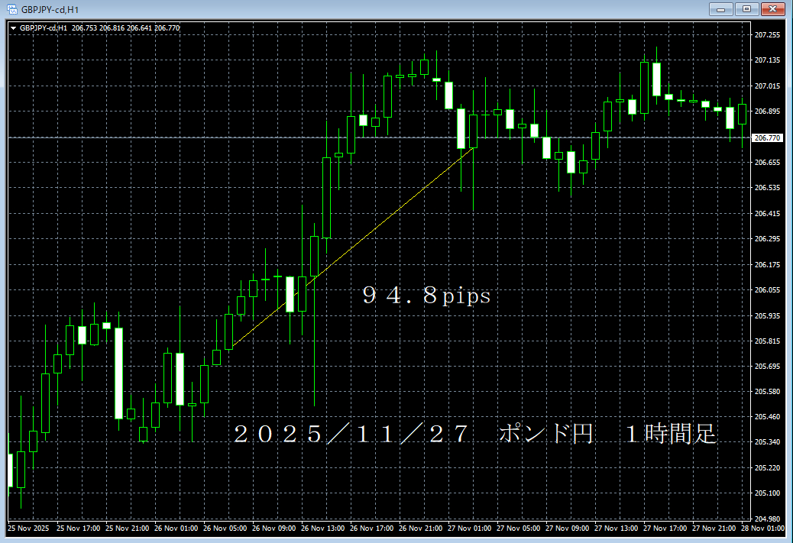793x543 pixels.
Task: Click the 94.8pips text label
Action: [426, 296]
